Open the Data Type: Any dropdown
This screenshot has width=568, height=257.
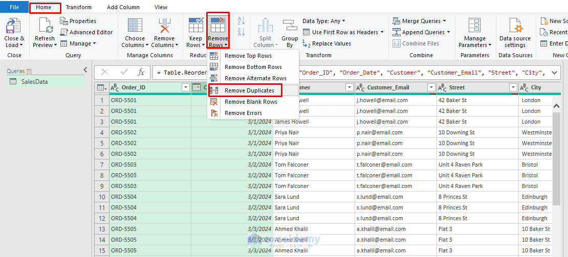coord(343,21)
